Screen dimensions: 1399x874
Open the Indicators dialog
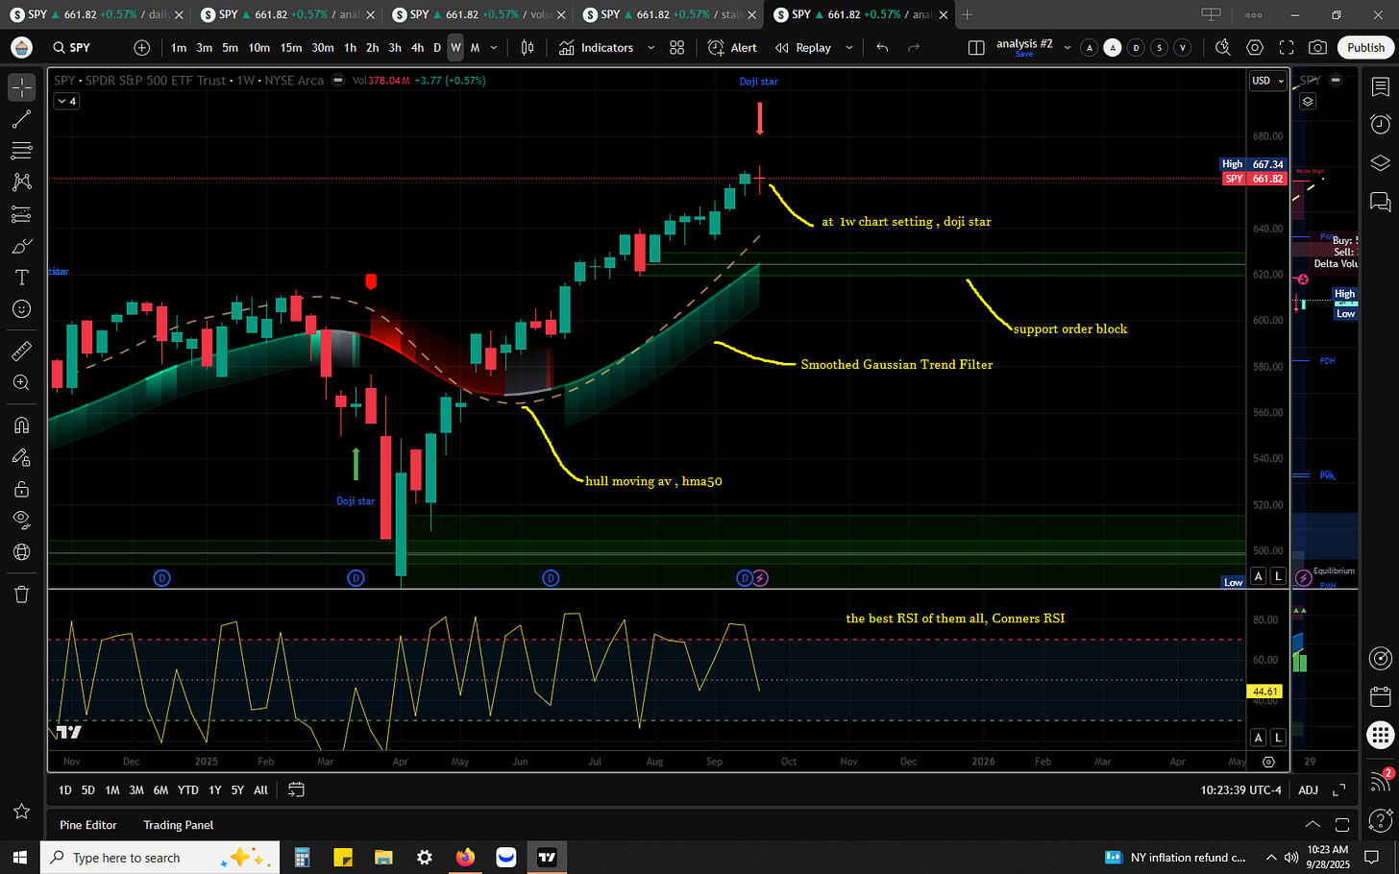tap(596, 47)
